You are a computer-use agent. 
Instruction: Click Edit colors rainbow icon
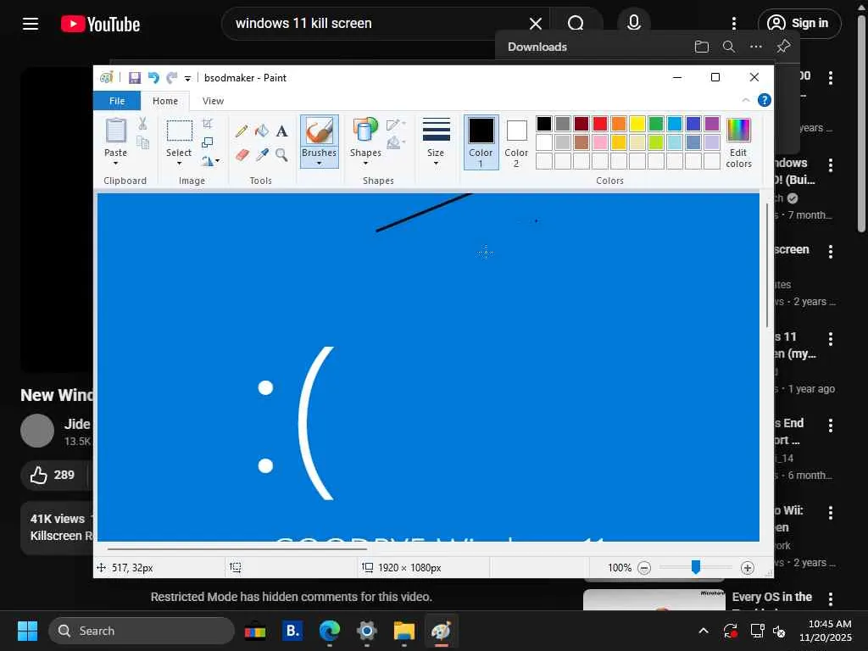click(738, 142)
